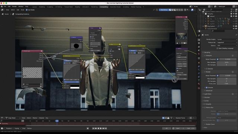Open the Edit menu
The width and height of the screenshot is (238, 134).
pos(9,7)
